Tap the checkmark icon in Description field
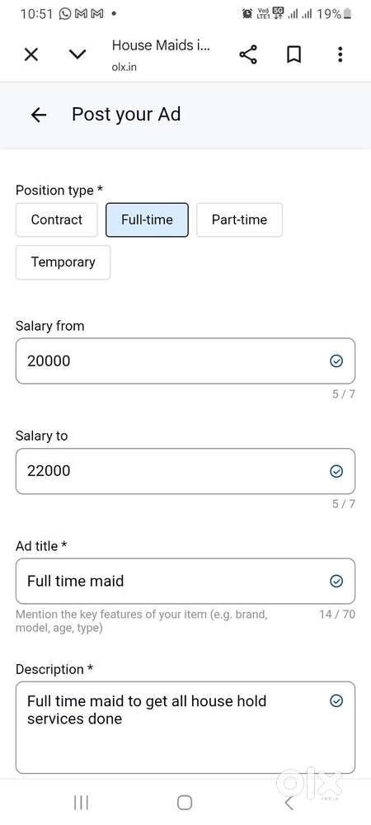Screen dimensions: 371x825 336,700
